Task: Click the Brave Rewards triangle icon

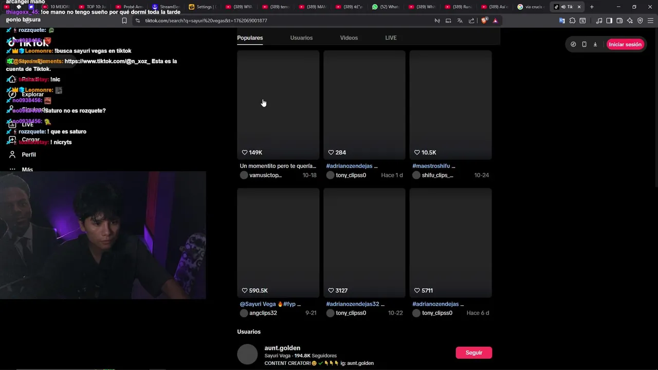Action: (x=495, y=21)
